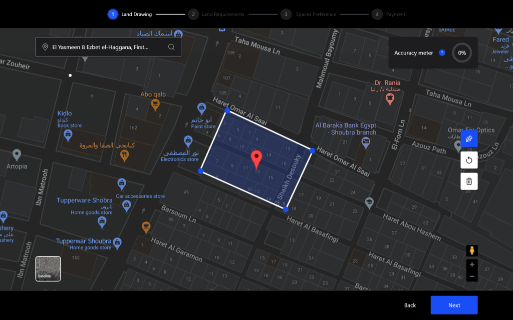
Task: Switch to Satellite map view
Action: [x=48, y=268]
